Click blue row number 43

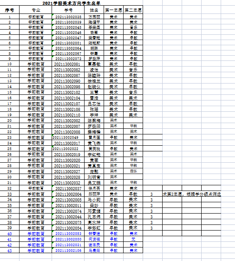(10, 251)
